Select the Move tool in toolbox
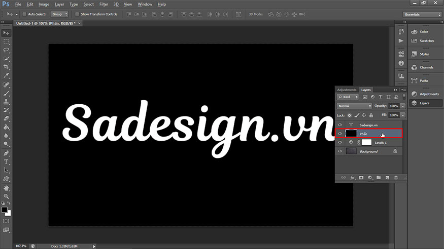 6,33
